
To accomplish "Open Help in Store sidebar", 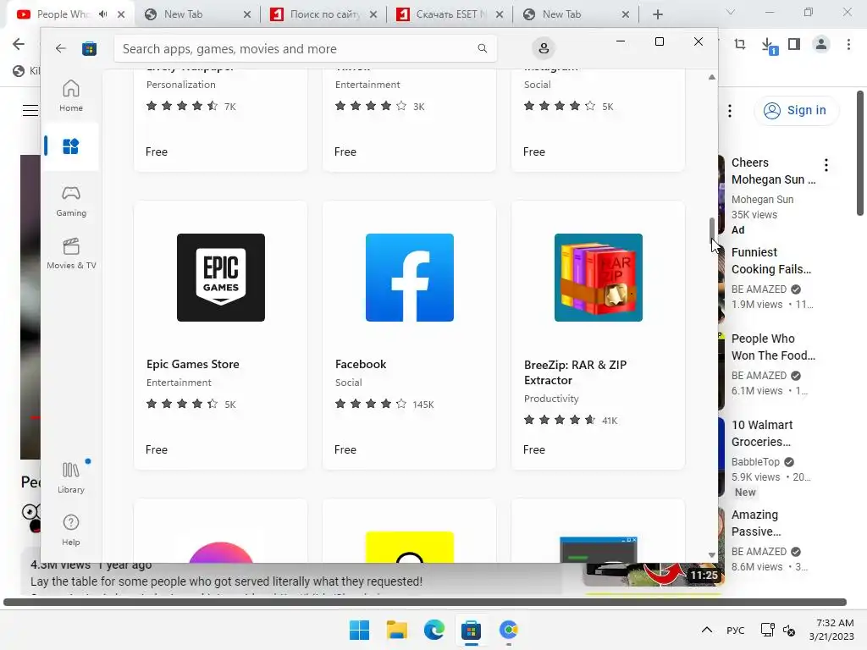I will click(x=71, y=530).
